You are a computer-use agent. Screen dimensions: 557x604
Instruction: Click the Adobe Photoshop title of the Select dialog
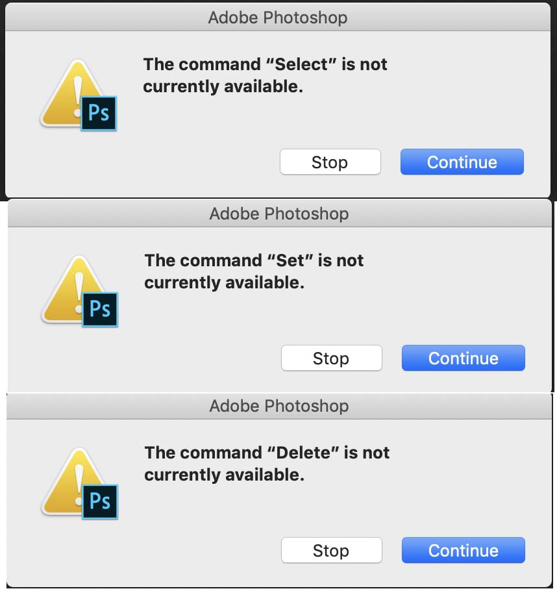(277, 18)
